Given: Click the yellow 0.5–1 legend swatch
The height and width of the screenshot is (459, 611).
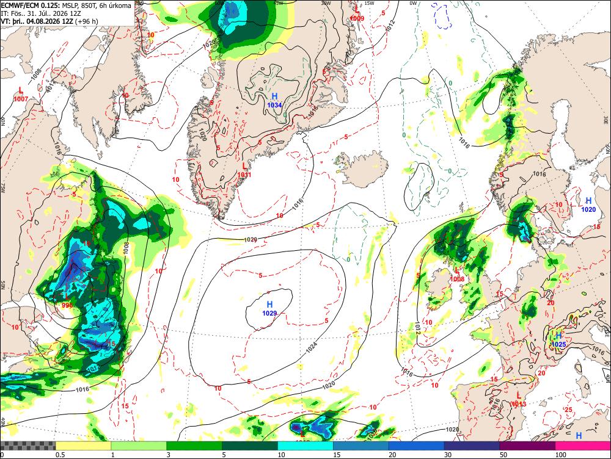Looking at the screenshot, I should coord(83,446).
